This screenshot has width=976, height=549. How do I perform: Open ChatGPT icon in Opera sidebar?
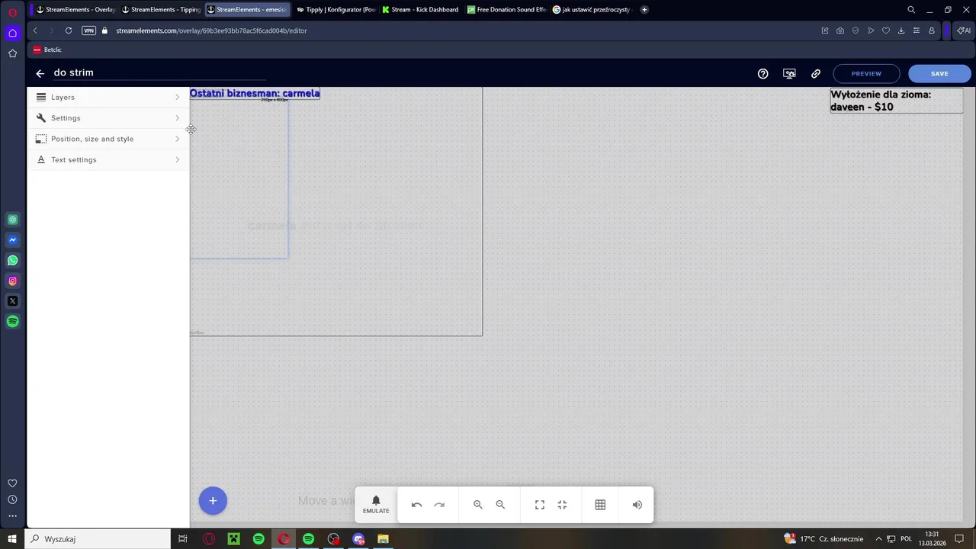(12, 220)
